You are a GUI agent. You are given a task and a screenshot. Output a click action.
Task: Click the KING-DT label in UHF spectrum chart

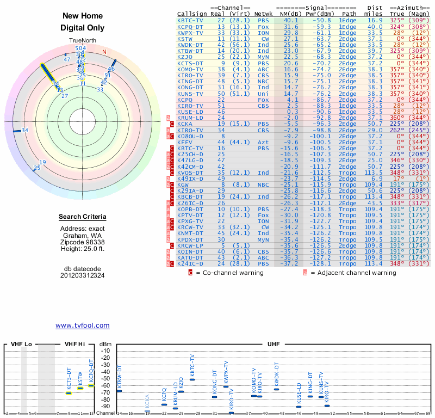(310, 383)
